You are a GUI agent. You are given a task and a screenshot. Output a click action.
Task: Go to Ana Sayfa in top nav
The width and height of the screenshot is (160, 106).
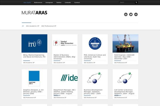(27, 3)
